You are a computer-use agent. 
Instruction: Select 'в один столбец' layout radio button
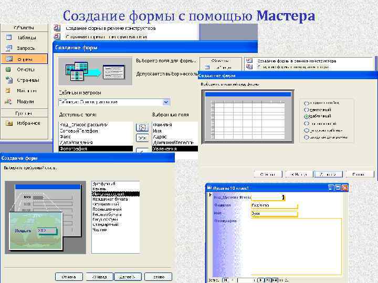pos(307,103)
